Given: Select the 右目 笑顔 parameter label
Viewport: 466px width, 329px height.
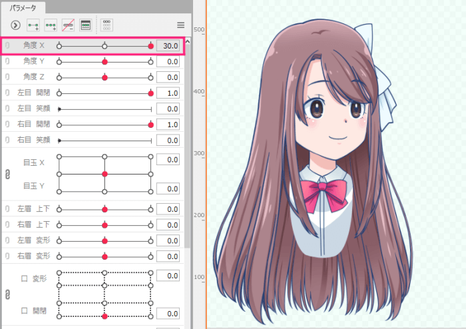Looking at the screenshot, I should pyautogui.click(x=33, y=140).
